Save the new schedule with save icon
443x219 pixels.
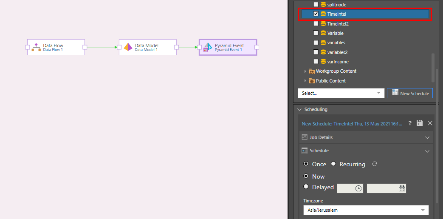coord(420,123)
